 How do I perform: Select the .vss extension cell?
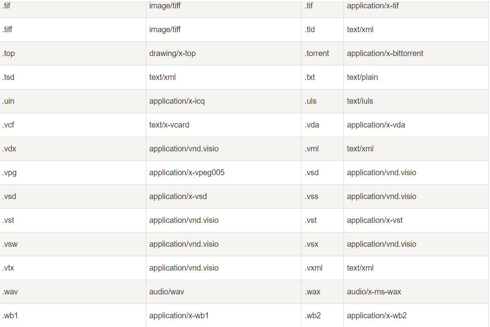[322, 196]
